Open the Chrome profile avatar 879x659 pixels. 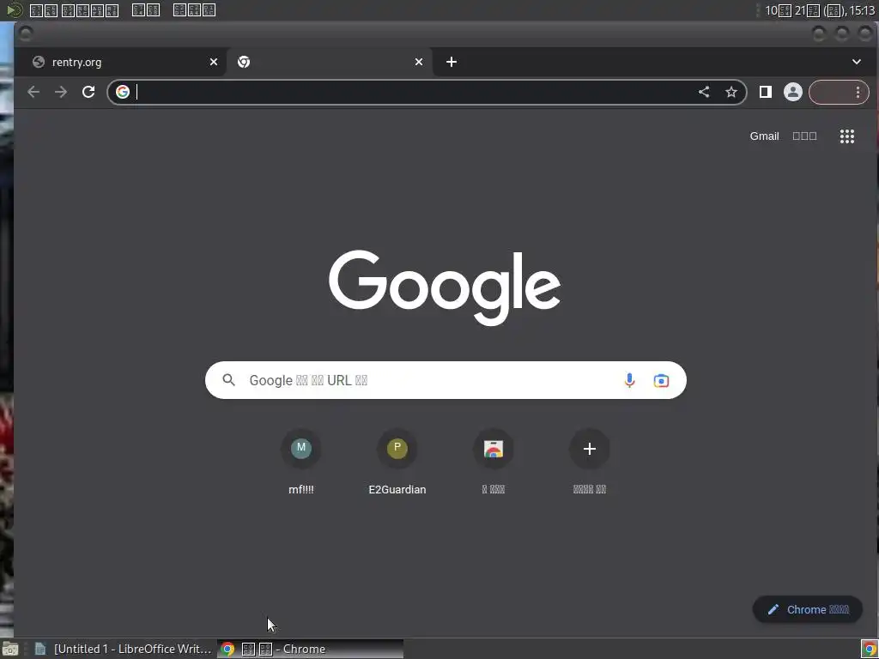point(792,92)
